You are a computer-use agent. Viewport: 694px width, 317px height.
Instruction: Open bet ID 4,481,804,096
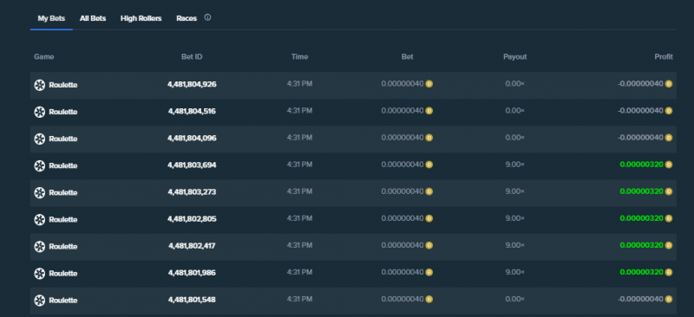192,138
